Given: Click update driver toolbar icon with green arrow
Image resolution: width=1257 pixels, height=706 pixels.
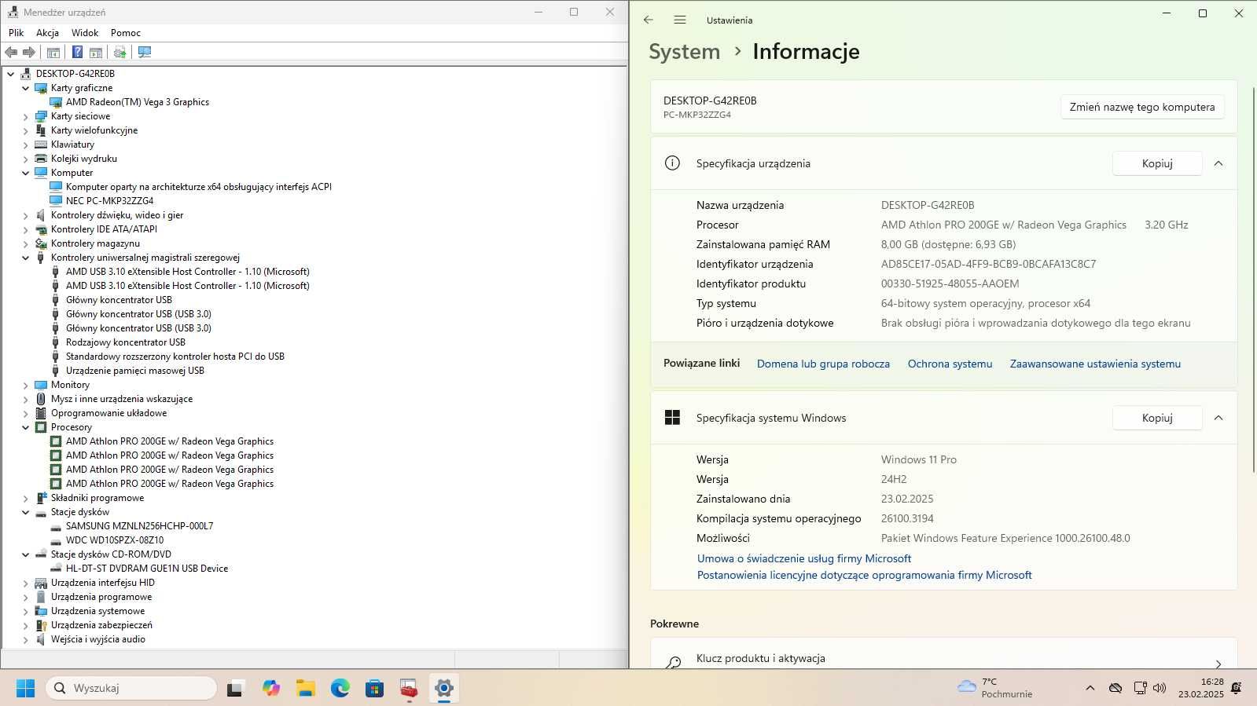Looking at the screenshot, I should coord(119,52).
